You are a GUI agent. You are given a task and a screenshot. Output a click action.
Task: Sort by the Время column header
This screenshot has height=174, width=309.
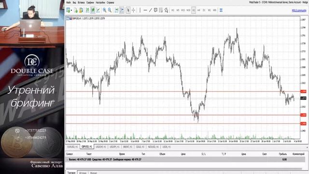tap(122, 154)
